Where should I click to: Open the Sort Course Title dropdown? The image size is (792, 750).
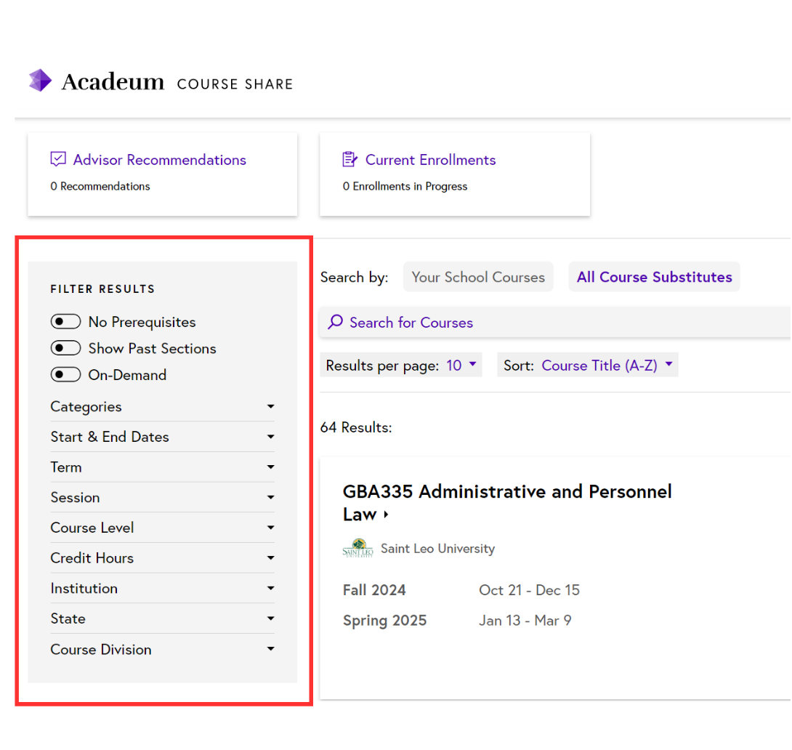tap(587, 365)
